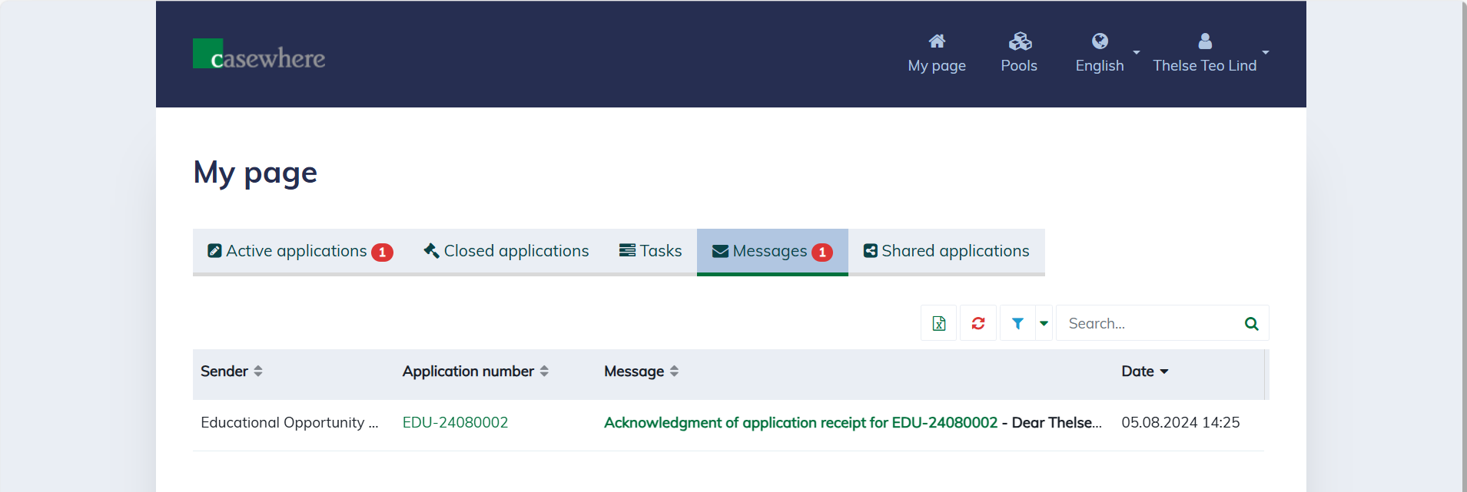This screenshot has height=492, width=1467.
Task: Open Pools from the top navigation
Action: (x=1019, y=53)
